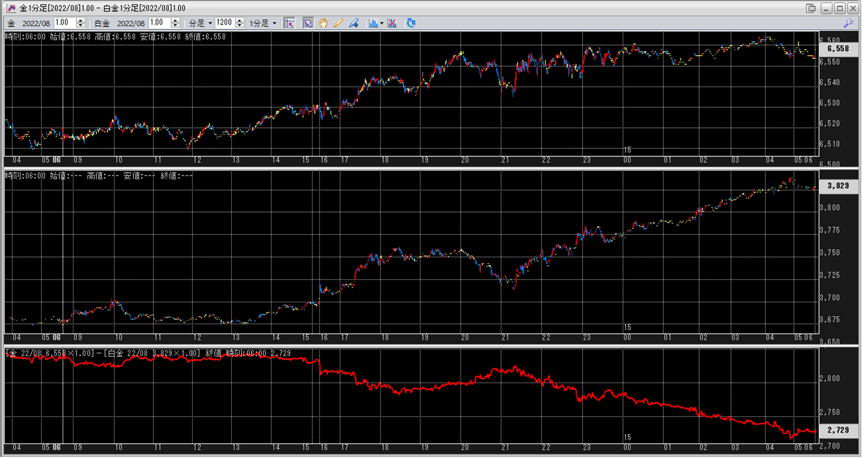The width and height of the screenshot is (862, 458).
Task: Open the bar chart indicator dropdown
Action: click(x=376, y=23)
